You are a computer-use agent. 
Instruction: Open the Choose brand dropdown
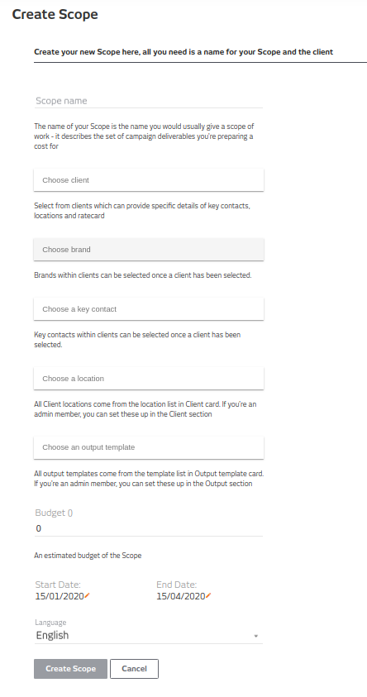point(149,250)
